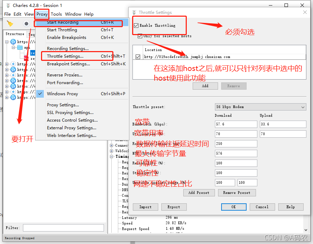Close the Throttle Settings dialog
The image size is (313, 244).
pos(305,13)
